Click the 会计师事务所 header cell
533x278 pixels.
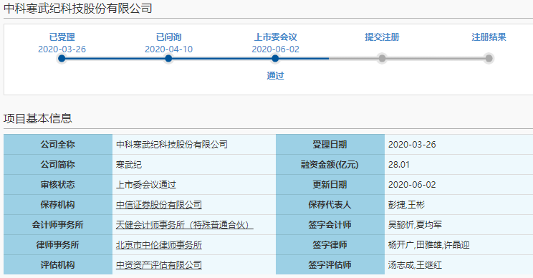[58, 225]
